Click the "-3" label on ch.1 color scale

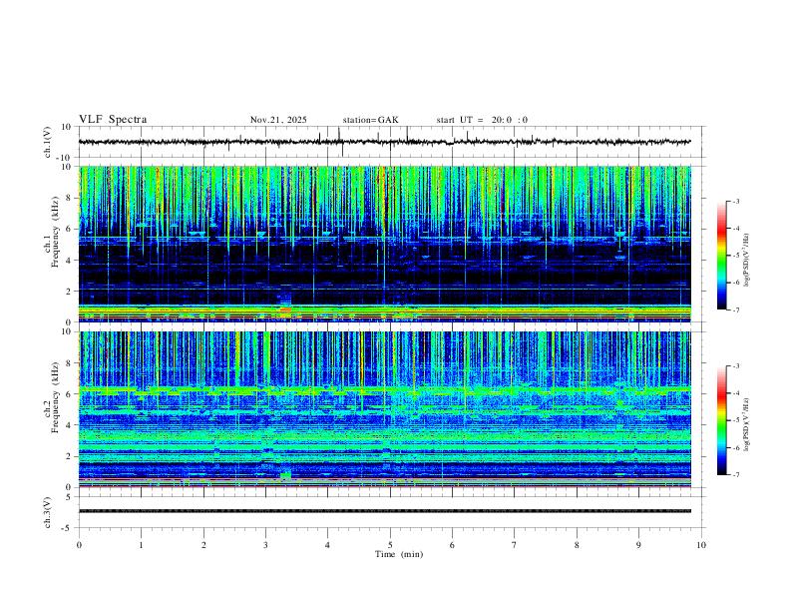(735, 201)
